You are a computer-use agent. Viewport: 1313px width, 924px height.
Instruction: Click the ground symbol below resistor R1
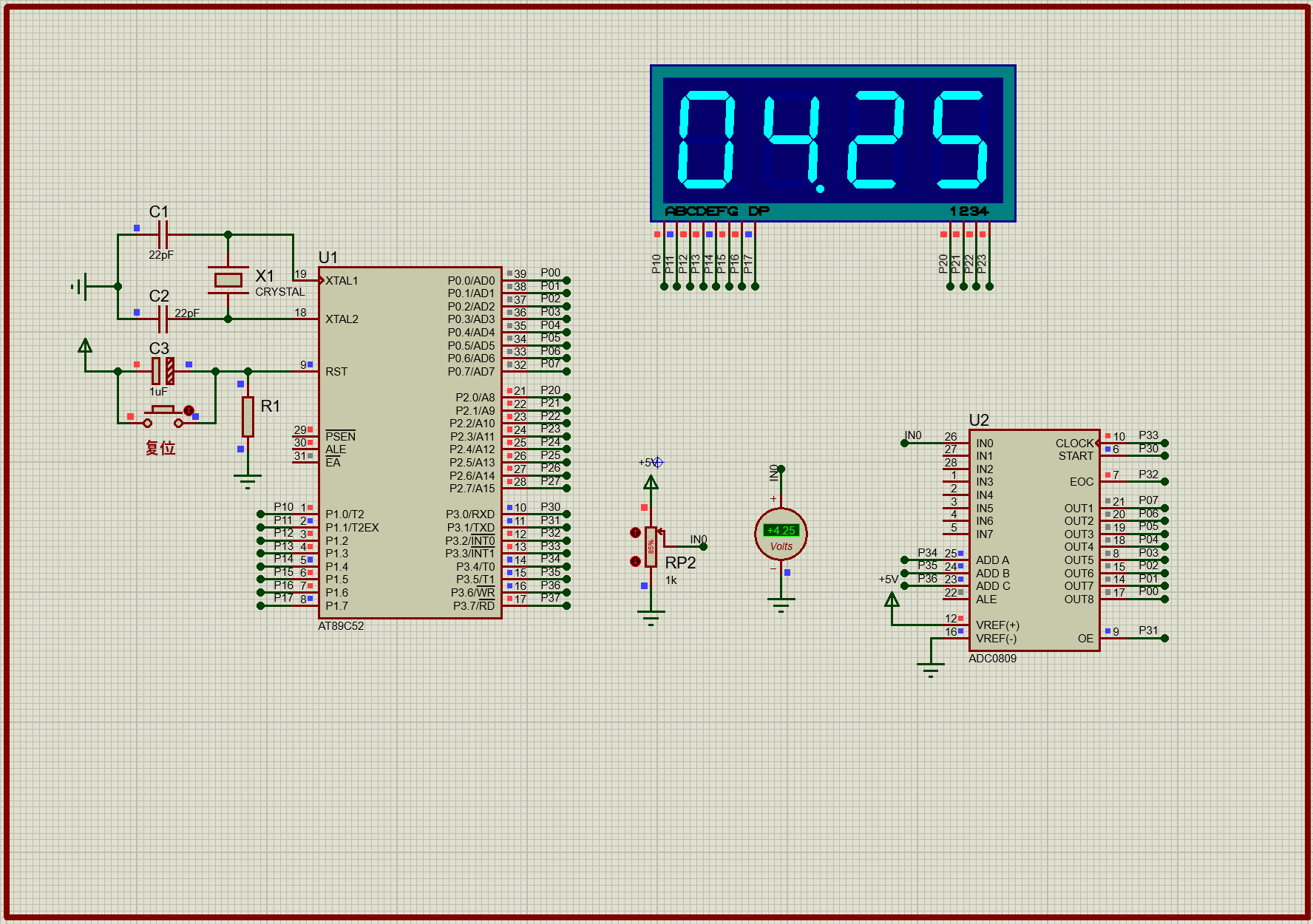(x=248, y=482)
